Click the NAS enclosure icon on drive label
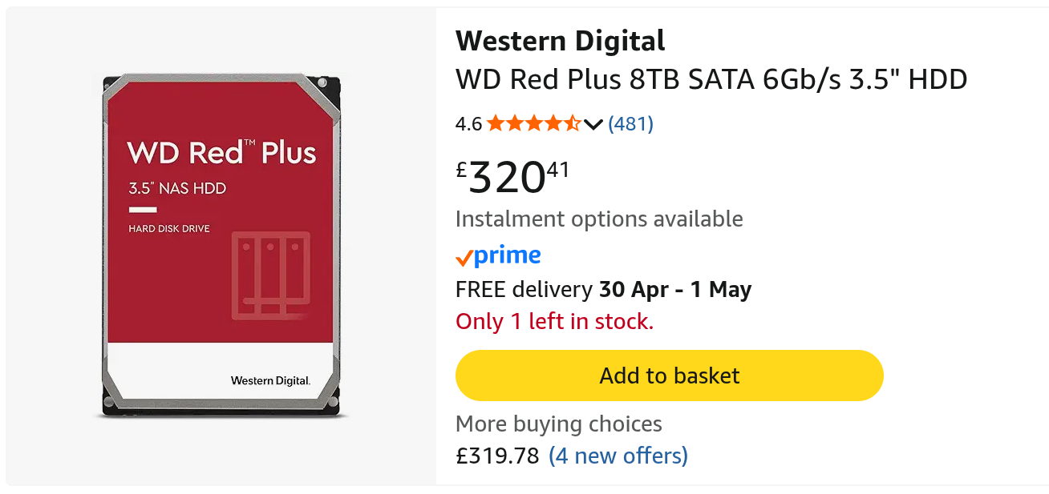 click(270, 274)
